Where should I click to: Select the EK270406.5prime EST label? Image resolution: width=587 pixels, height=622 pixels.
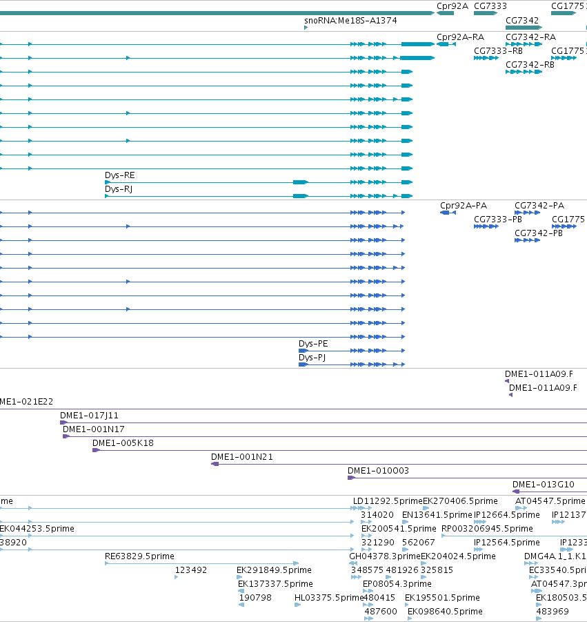(460, 501)
